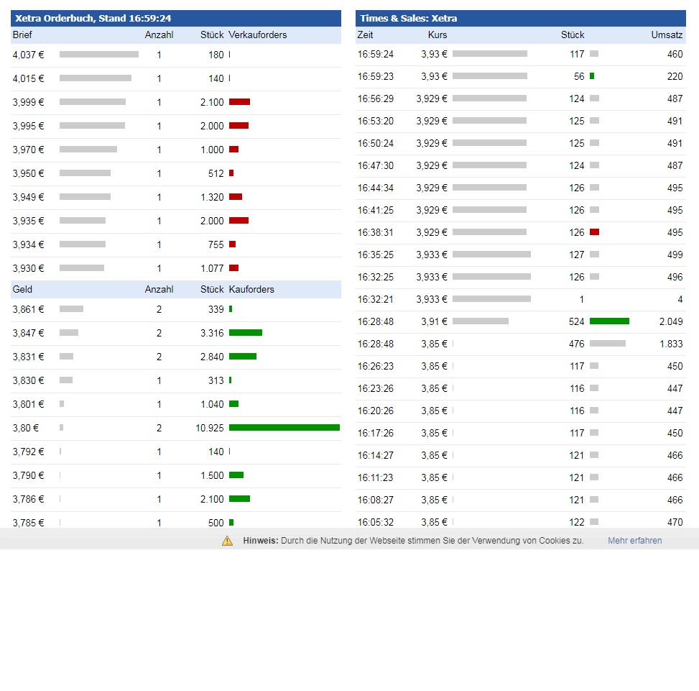Image resolution: width=699 pixels, height=691 pixels.
Task: Click the 16:35:25 trade time
Action: (375, 255)
